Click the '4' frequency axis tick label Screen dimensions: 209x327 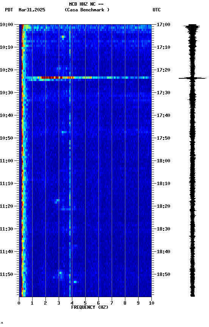click(x=72, y=303)
